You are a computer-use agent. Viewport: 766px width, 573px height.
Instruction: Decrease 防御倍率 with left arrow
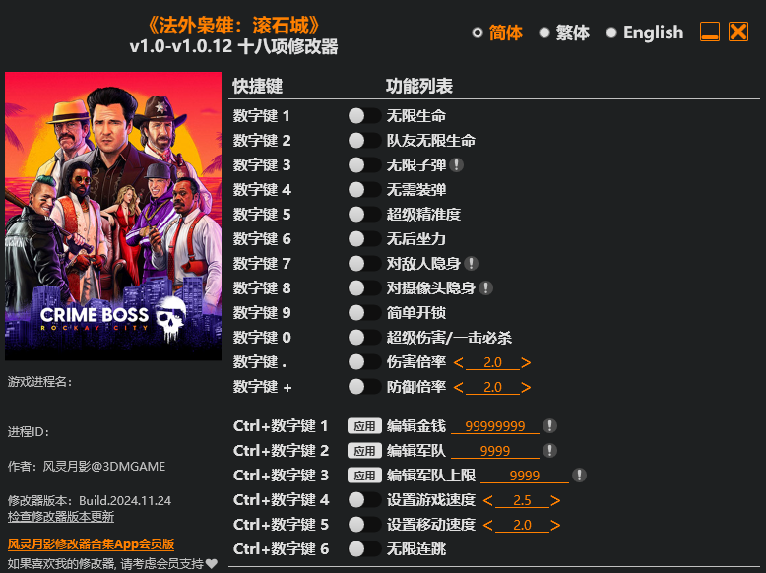[458, 387]
